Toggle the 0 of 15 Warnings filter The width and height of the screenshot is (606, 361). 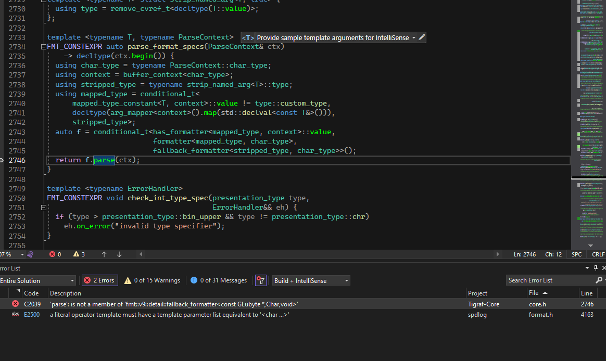click(151, 280)
